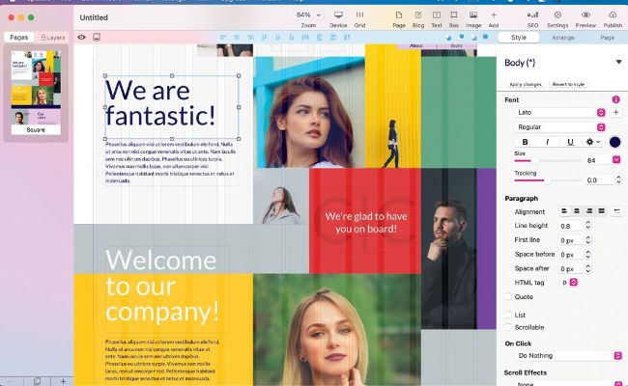Switch to the Layers tab

pyautogui.click(x=50, y=37)
